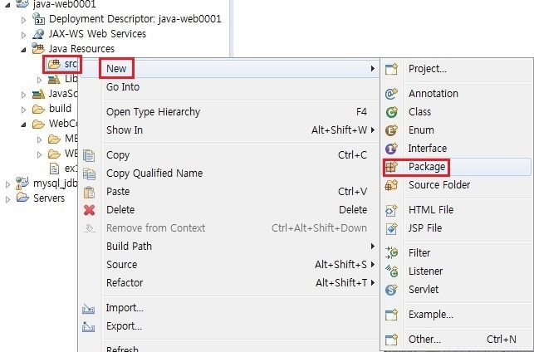Expand the Libraries node under Java Resources
The height and width of the screenshot is (352, 534).
pos(40,80)
